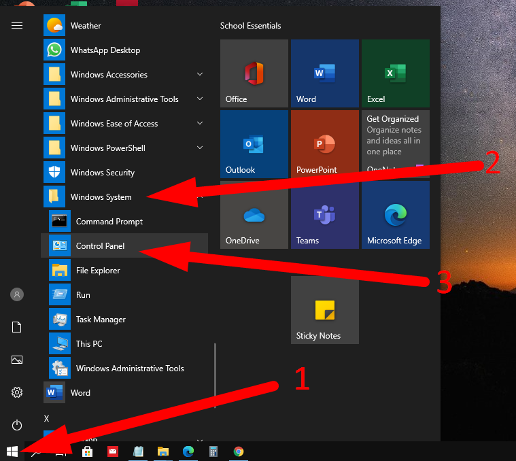
Task: Click the Windows Start button on taskbar
Action: tap(12, 451)
